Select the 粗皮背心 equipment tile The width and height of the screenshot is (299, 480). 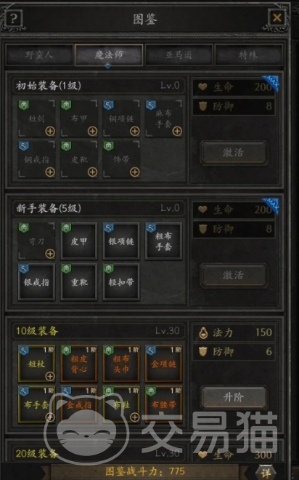pos(79,364)
